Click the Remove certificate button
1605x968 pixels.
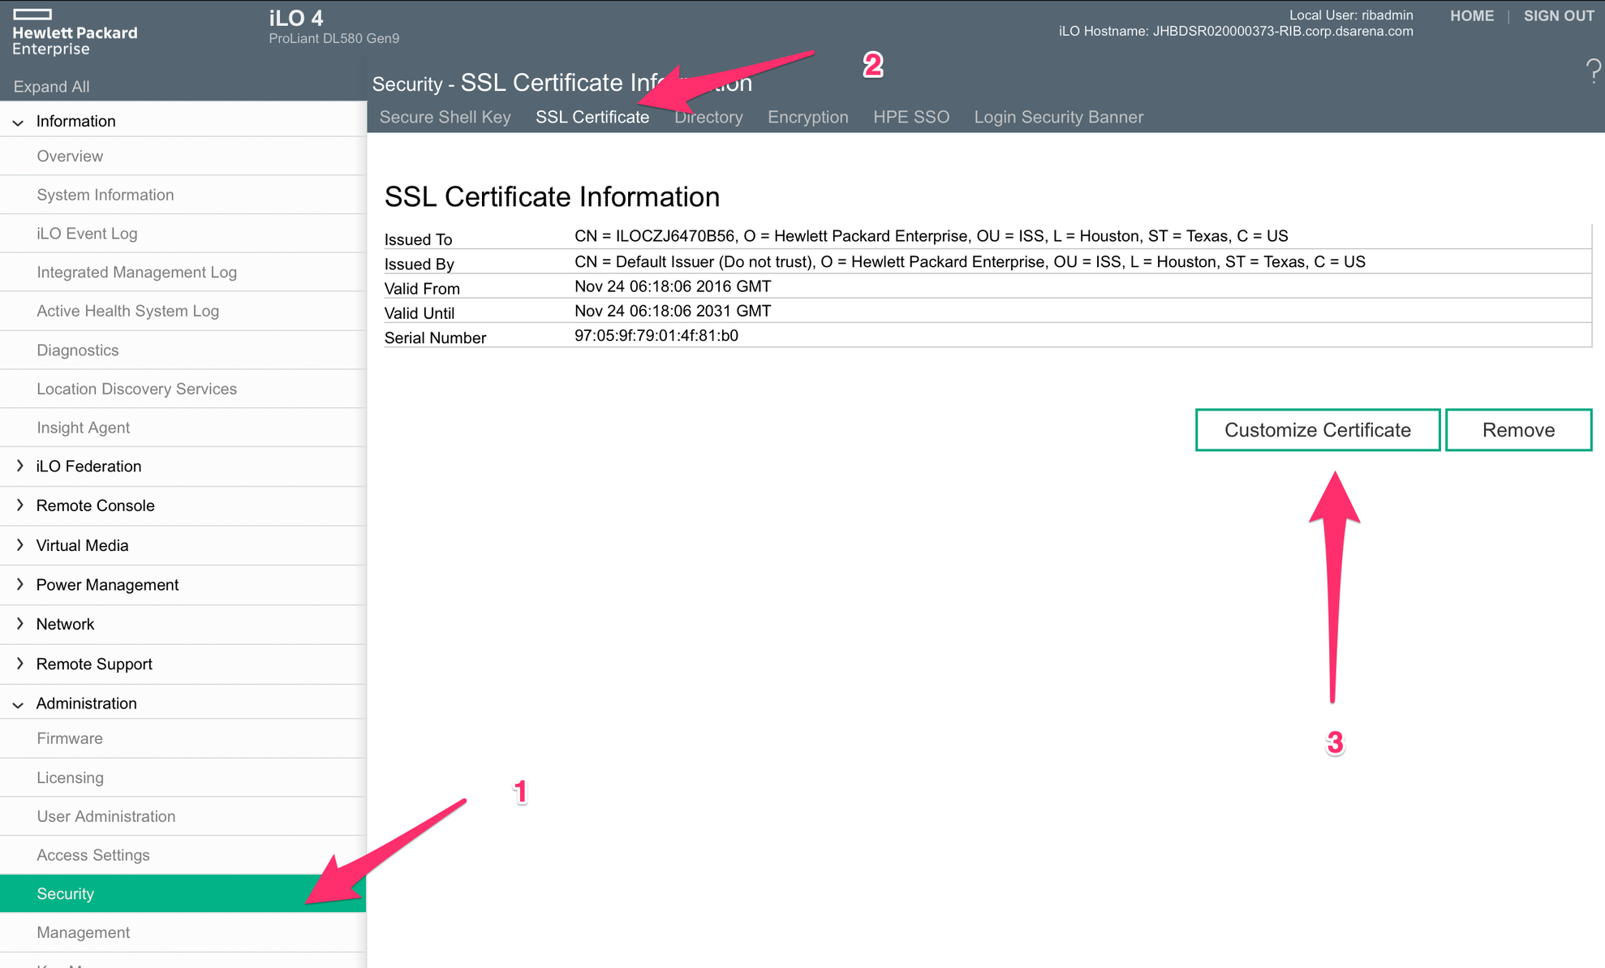click(1518, 430)
